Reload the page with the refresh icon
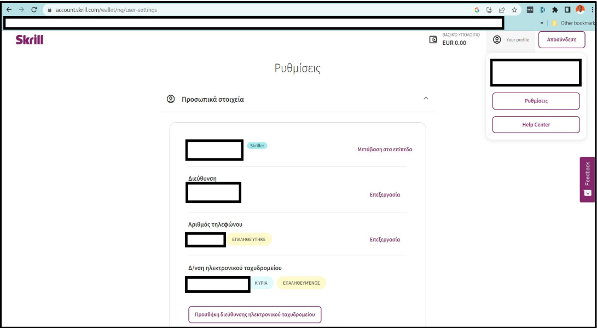597x328 pixels. pyautogui.click(x=34, y=10)
